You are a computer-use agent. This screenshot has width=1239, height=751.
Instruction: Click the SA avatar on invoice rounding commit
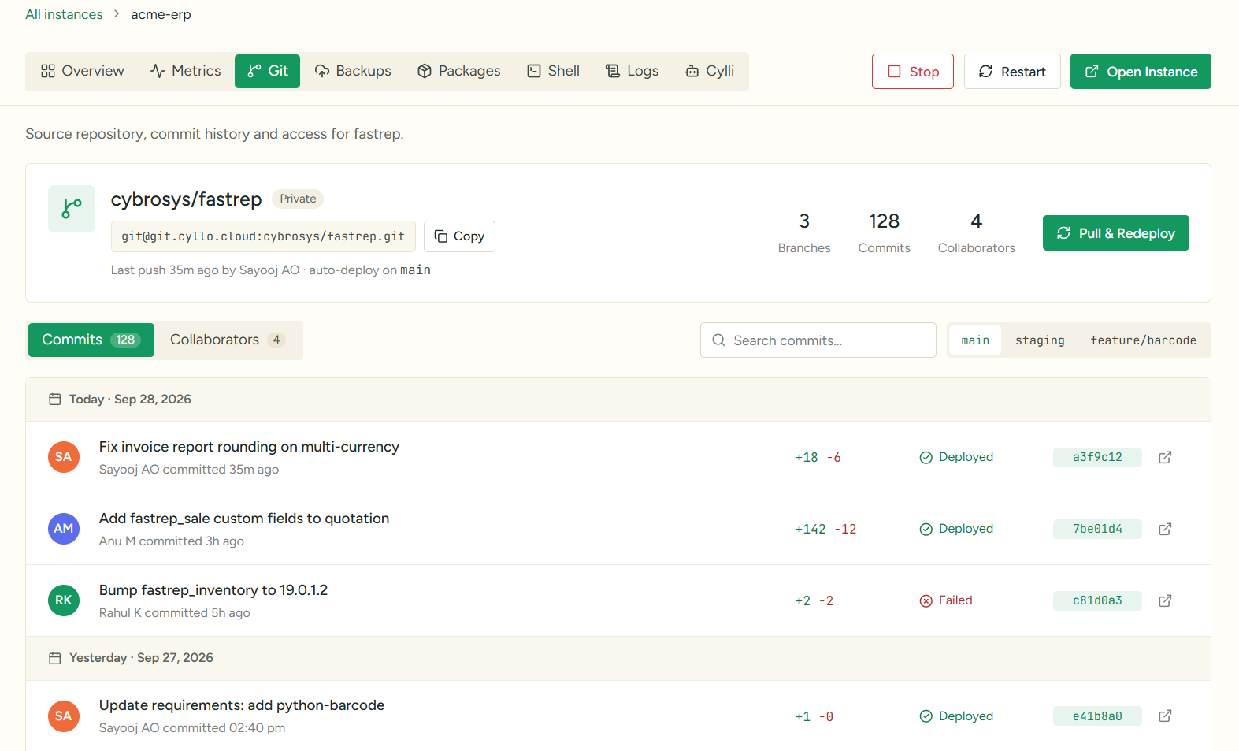[x=64, y=457]
